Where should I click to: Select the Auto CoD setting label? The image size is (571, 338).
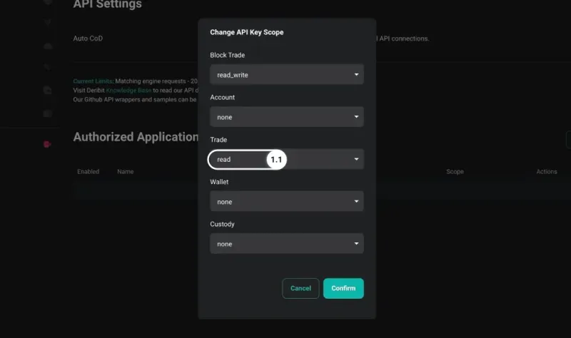click(88, 39)
